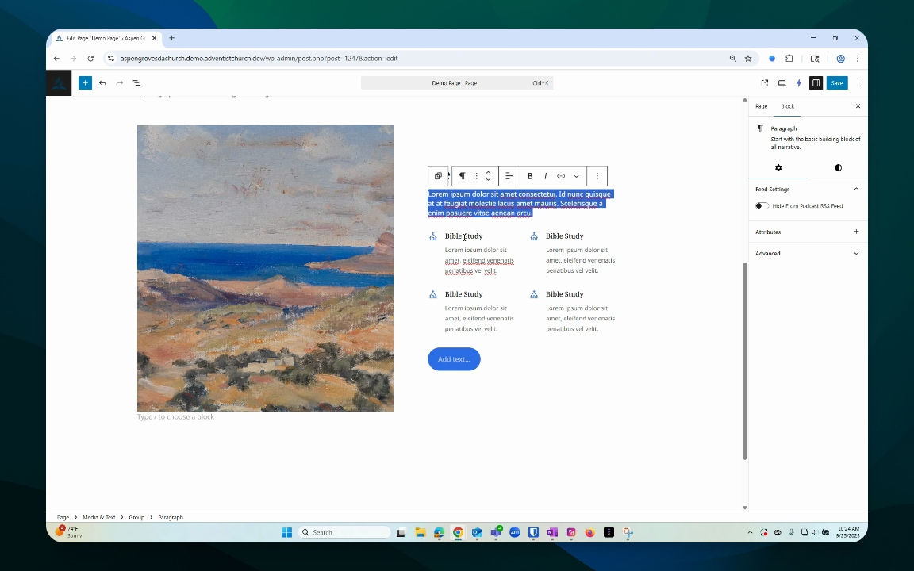Open more rich text controls dropdown

point(577,176)
